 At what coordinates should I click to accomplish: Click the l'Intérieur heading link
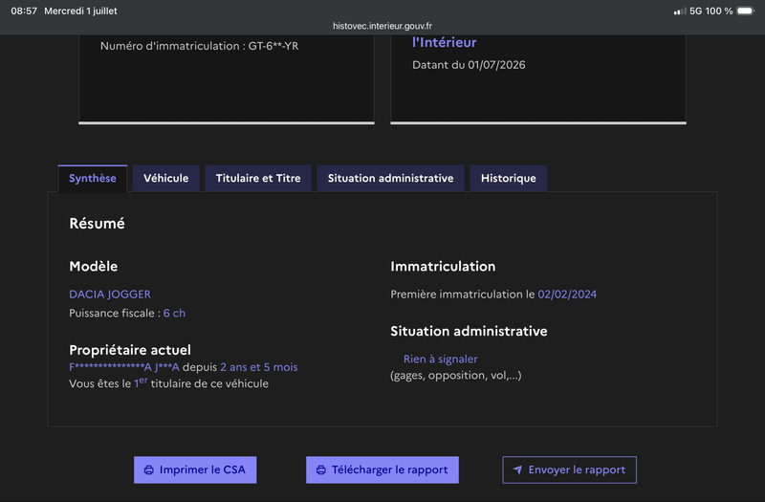tap(444, 42)
